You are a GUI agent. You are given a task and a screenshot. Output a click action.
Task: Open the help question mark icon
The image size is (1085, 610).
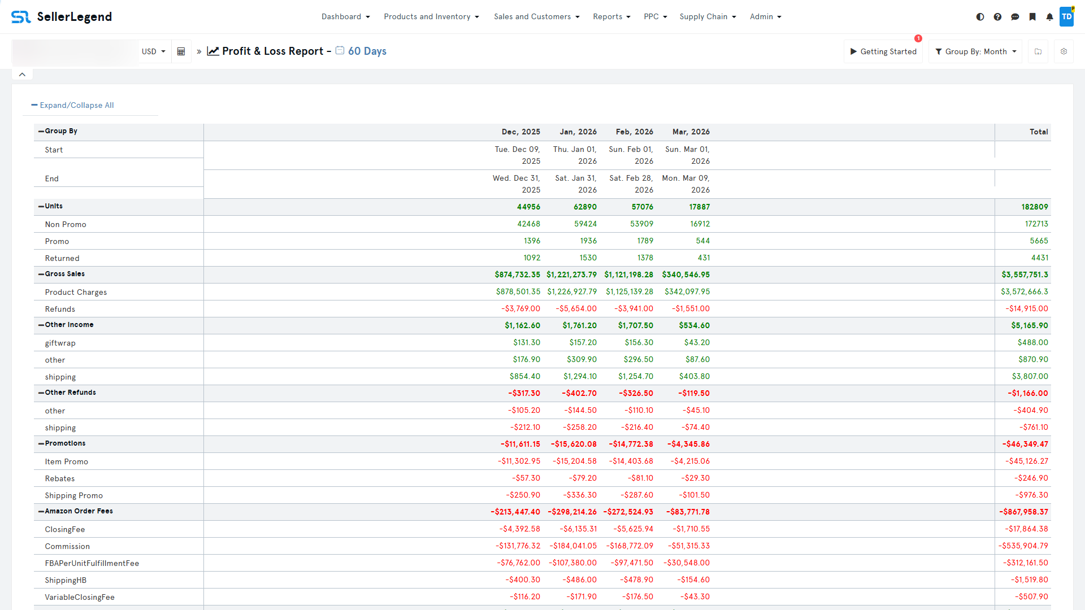(998, 17)
